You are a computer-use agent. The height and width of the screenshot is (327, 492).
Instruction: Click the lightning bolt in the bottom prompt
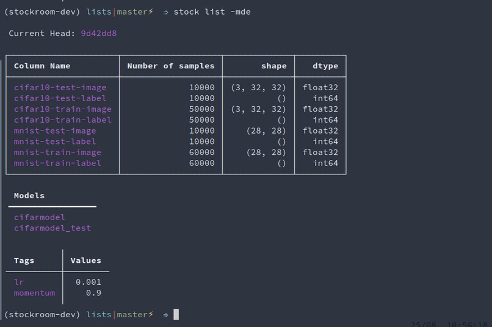tap(151, 314)
